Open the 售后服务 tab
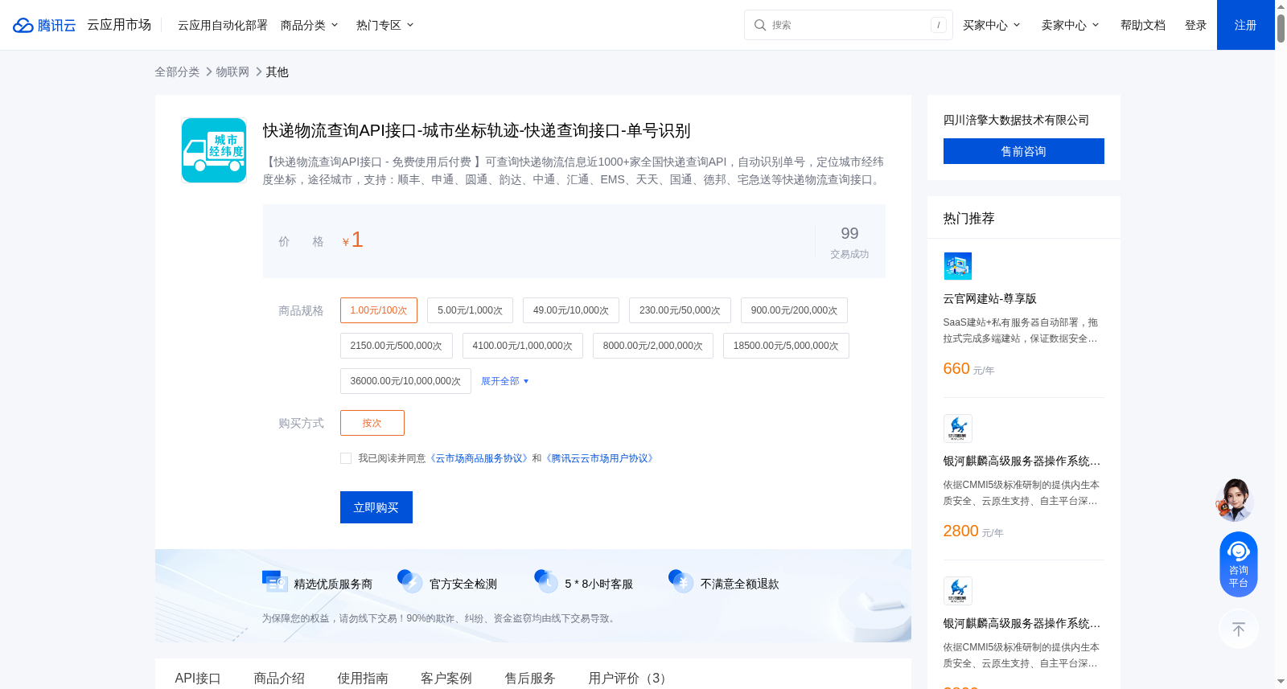 530,678
